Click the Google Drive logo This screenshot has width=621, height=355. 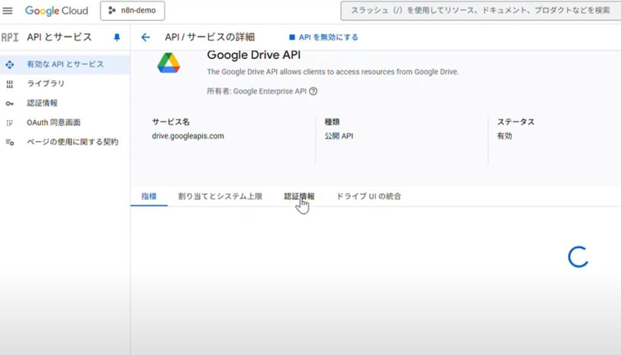point(169,63)
